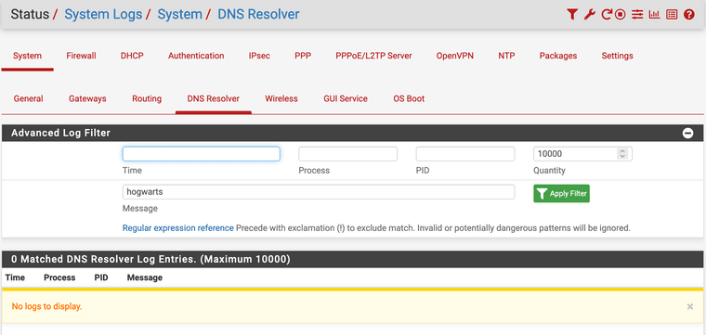Viewport: 706px width, 335px height.
Task: Open help with the question mark icon
Action: click(689, 15)
